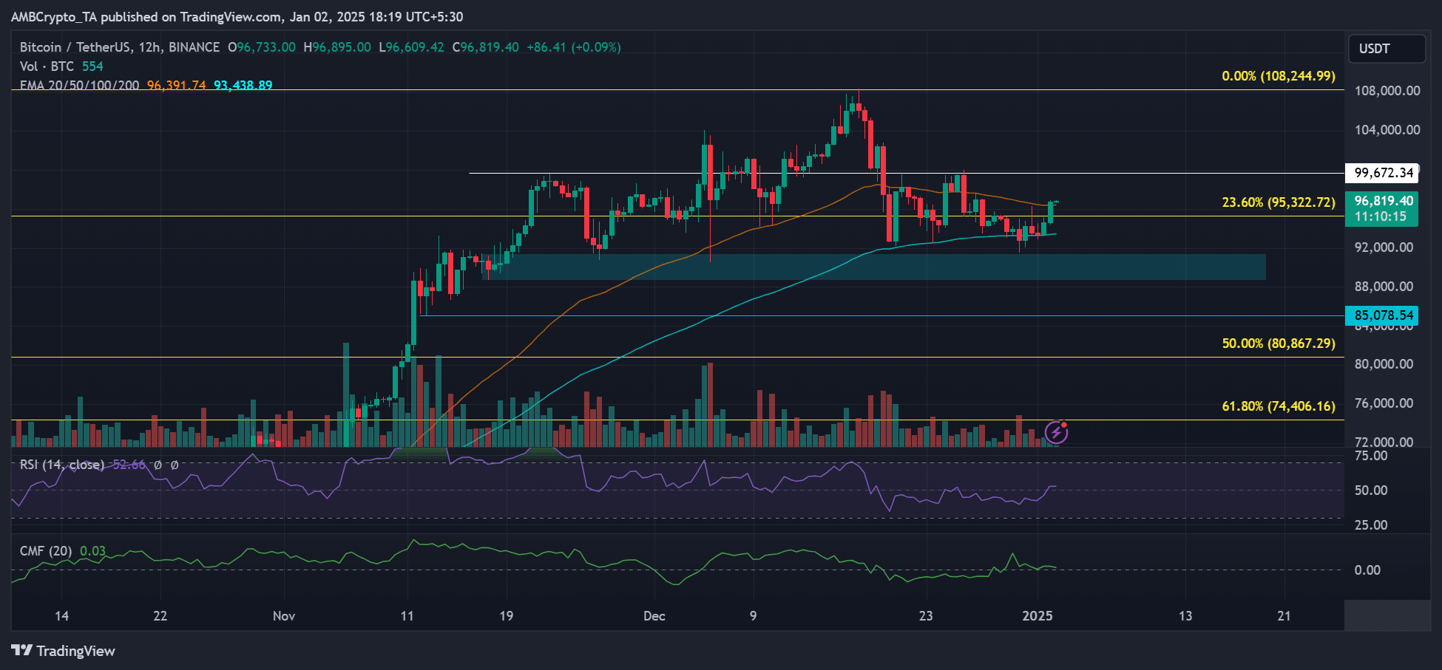The height and width of the screenshot is (670, 1442).
Task: Click the 23 date on time axis
Action: (x=926, y=616)
